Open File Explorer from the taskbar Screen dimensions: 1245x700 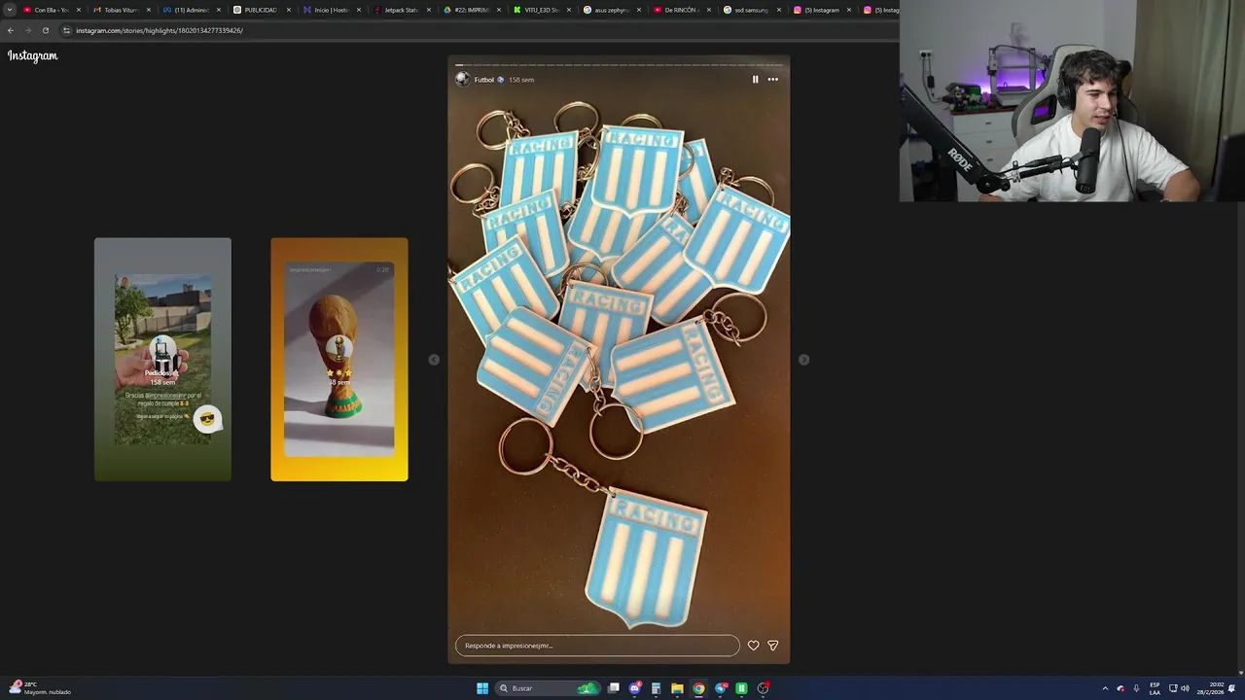(x=678, y=688)
